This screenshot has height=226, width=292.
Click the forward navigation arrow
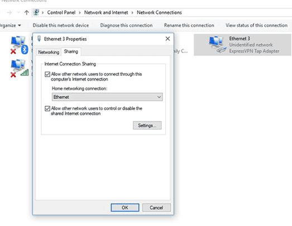coord(9,12)
